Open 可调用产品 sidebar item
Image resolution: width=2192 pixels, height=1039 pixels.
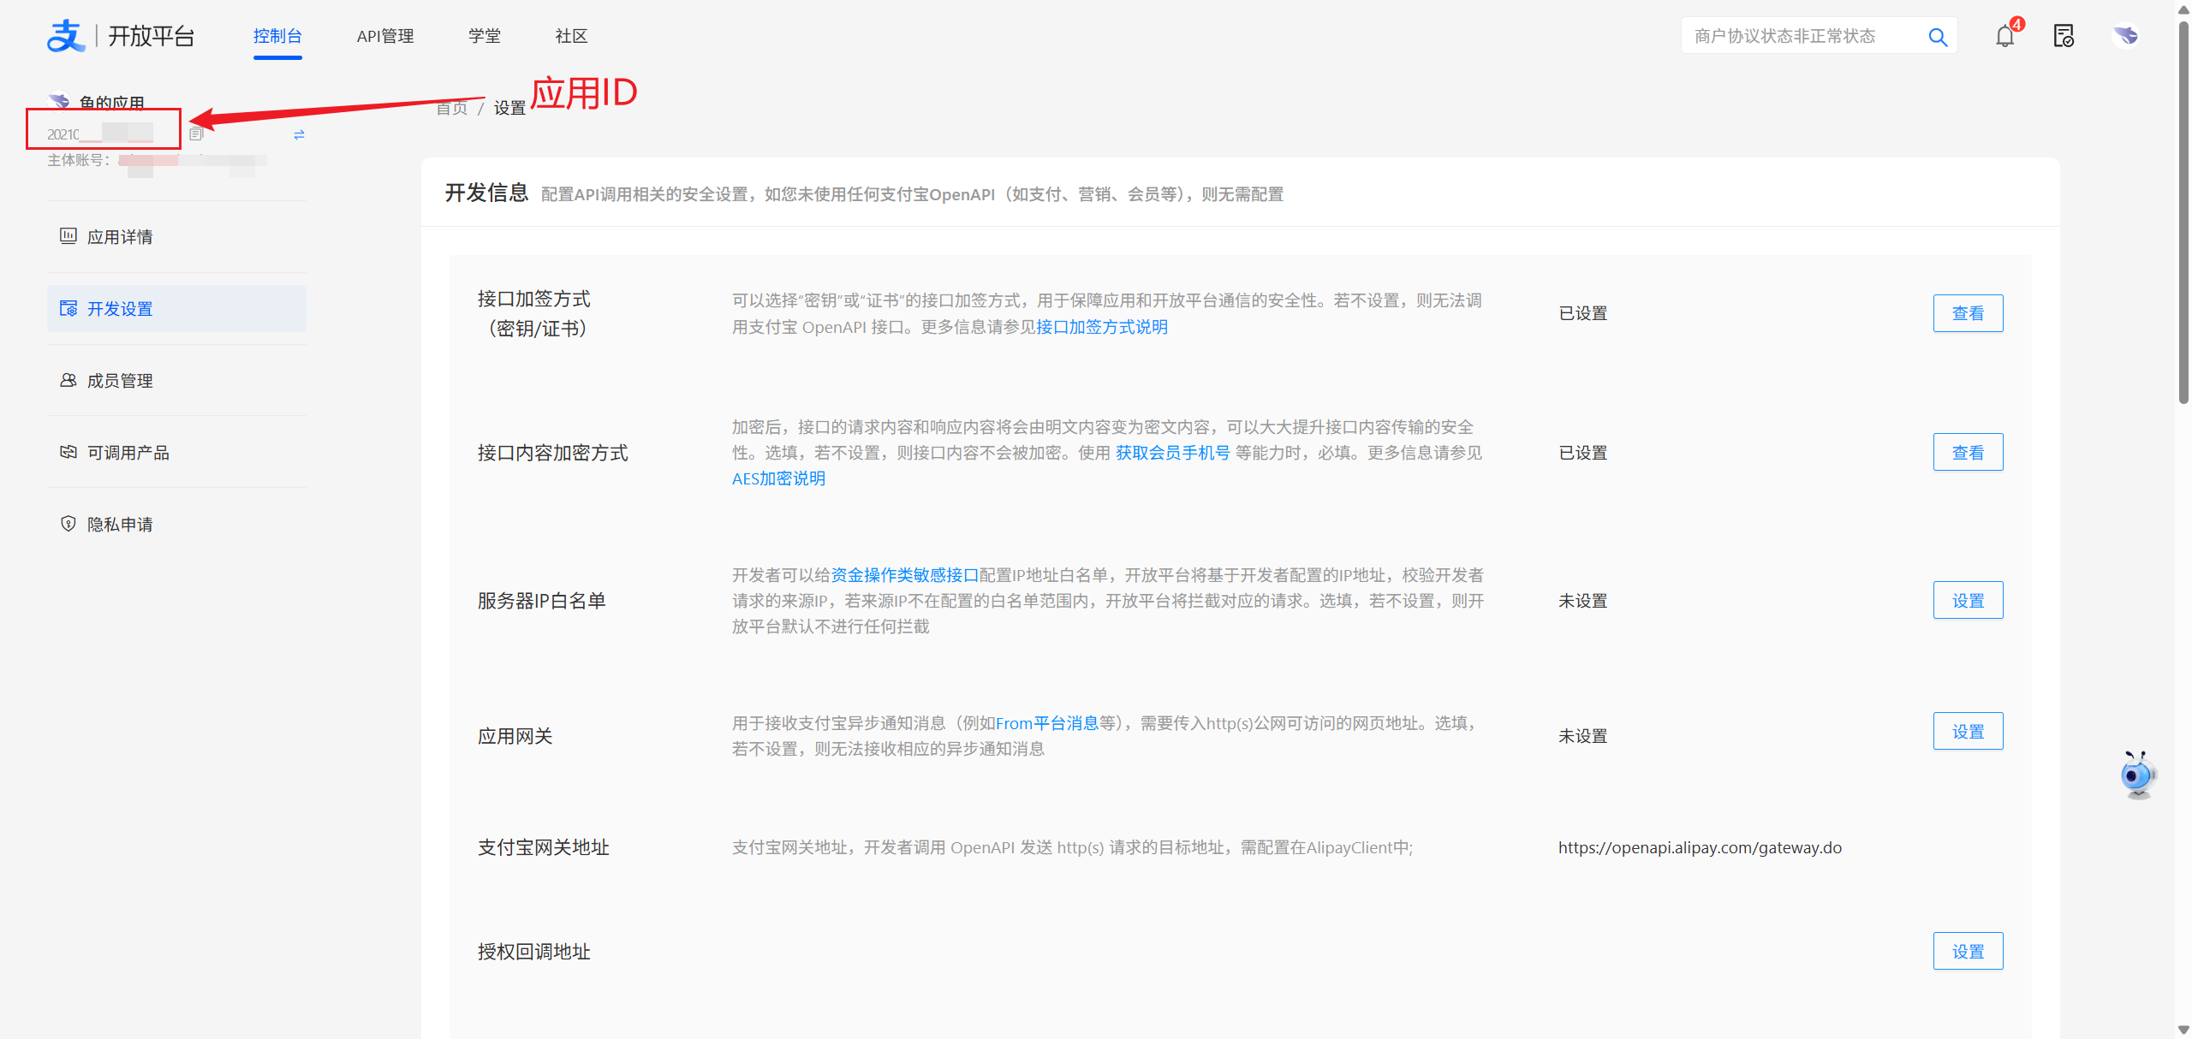pyautogui.click(x=128, y=453)
